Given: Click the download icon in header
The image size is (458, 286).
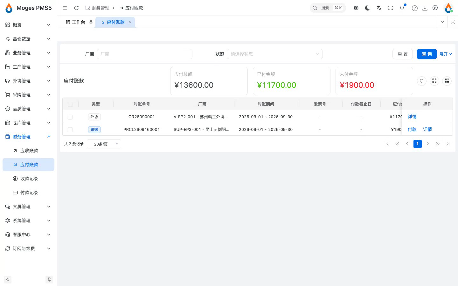Looking at the screenshot, I should (x=425, y=8).
